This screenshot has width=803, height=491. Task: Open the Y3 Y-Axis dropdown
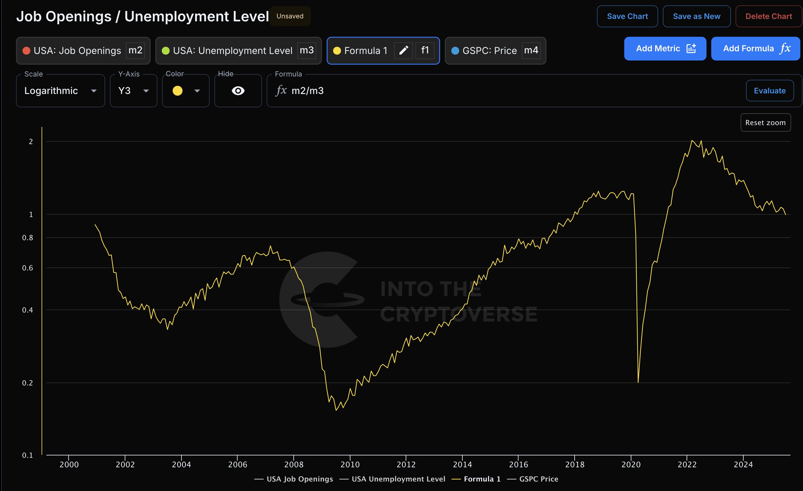133,91
